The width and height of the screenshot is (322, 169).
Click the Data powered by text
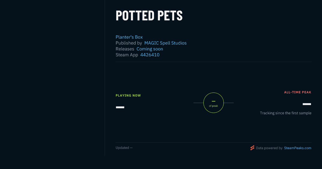269,148
